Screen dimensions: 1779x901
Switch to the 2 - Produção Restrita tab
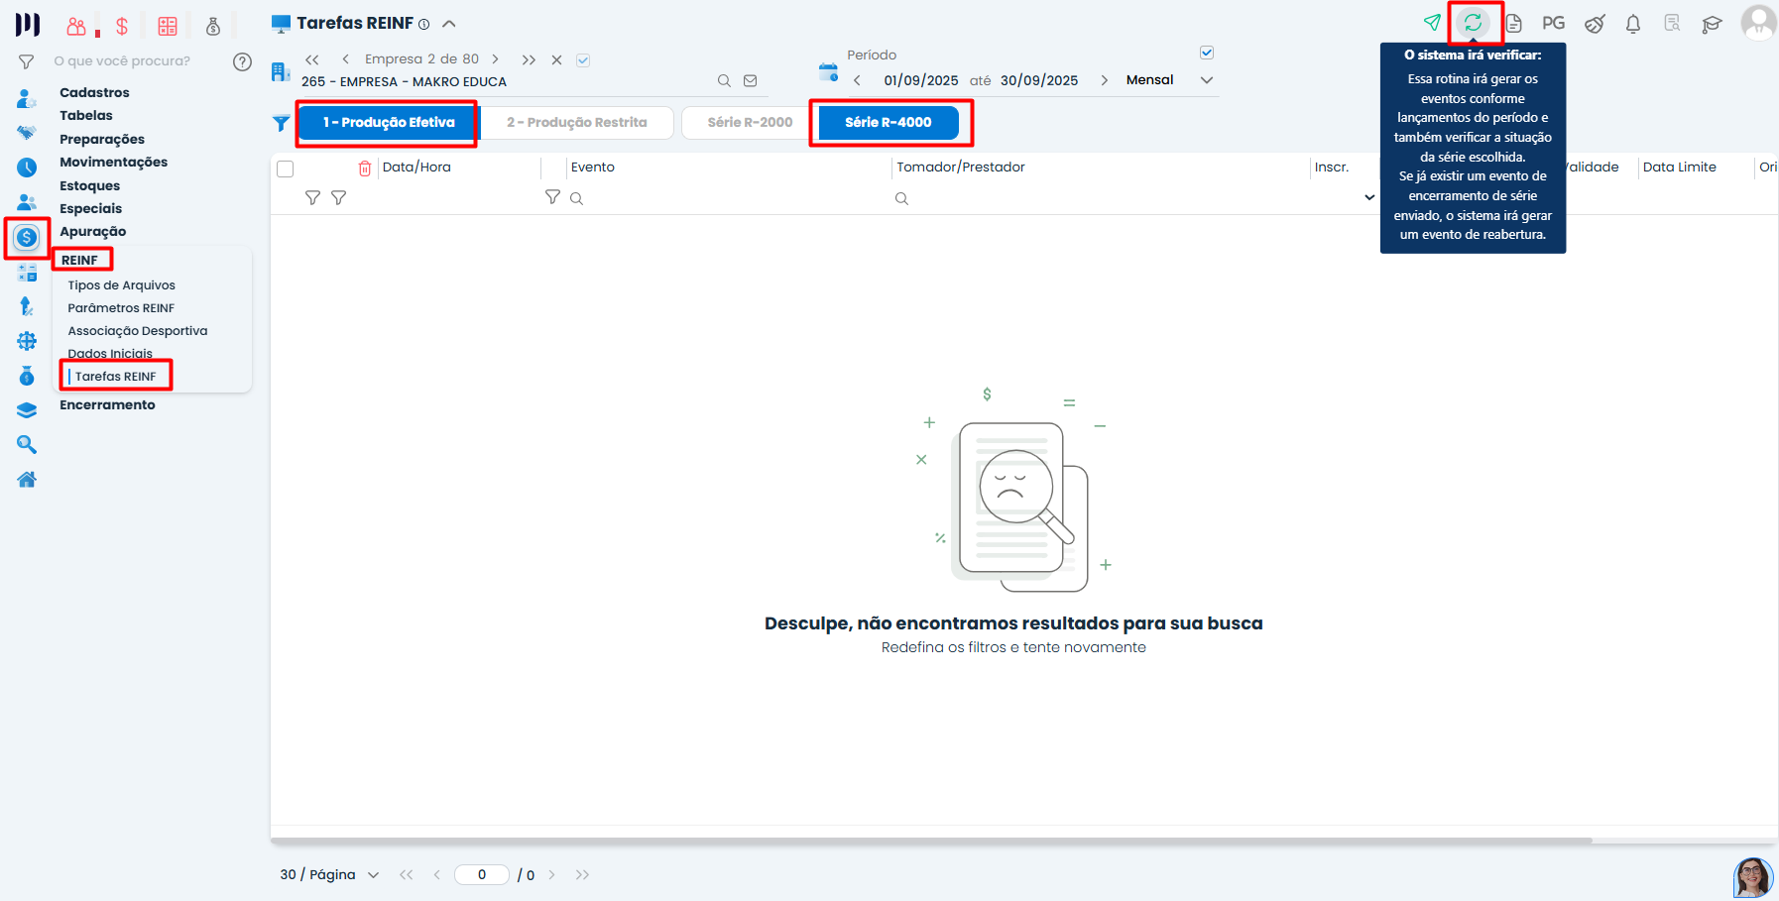[576, 123]
